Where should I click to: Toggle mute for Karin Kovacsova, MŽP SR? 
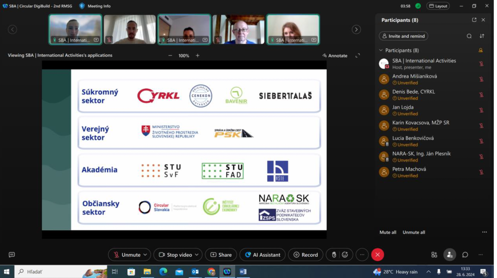click(x=481, y=126)
